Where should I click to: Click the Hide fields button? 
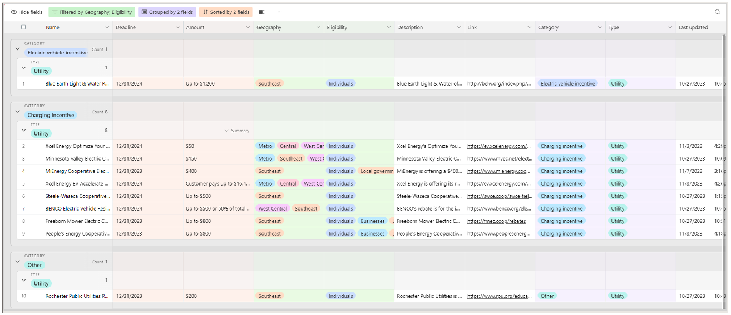(27, 12)
